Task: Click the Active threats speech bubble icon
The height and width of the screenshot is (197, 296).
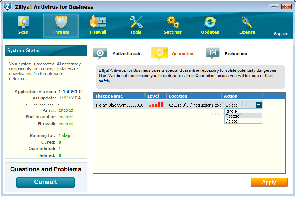Action: (100, 54)
